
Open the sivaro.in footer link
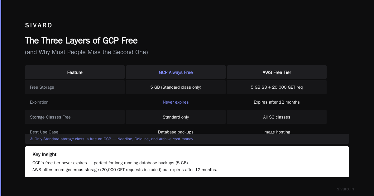click(346, 189)
